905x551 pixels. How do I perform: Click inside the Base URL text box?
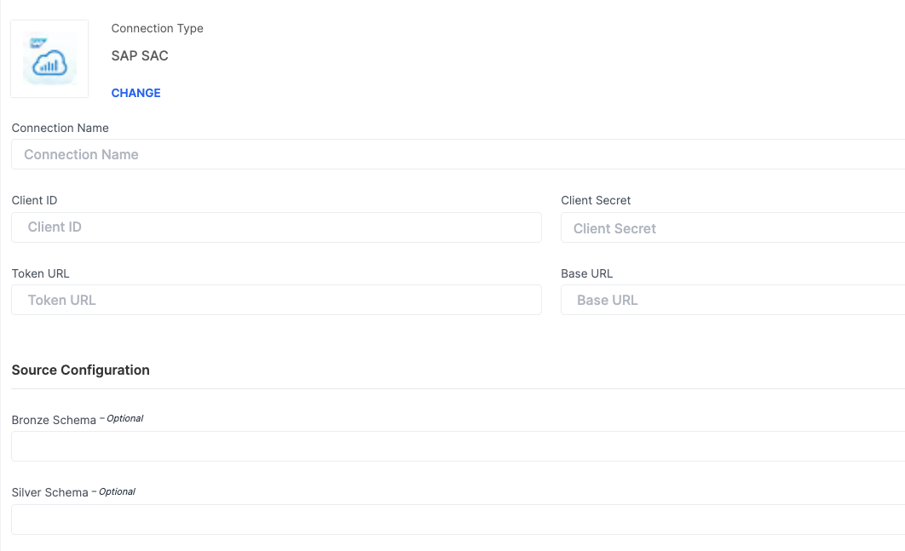pos(733,300)
